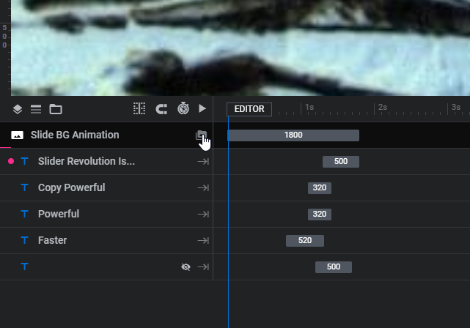
Task: Click text icon of Faster layer
Action: click(25, 240)
